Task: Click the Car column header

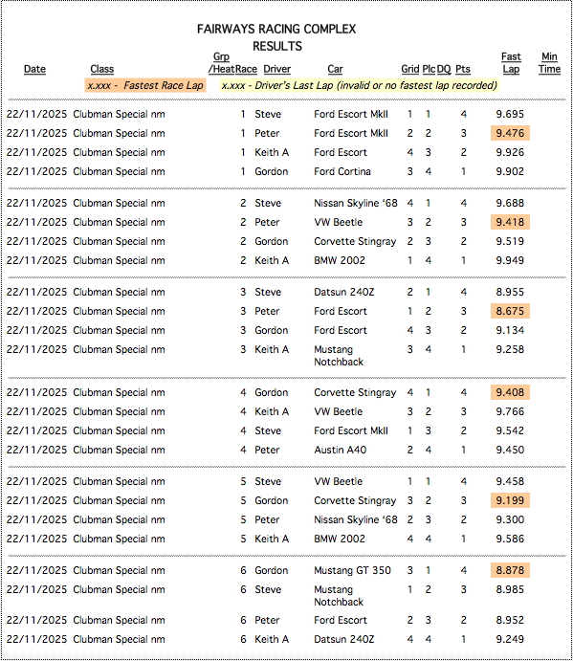Action: click(335, 69)
